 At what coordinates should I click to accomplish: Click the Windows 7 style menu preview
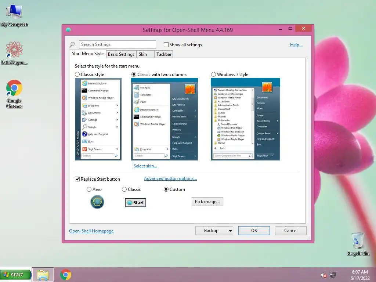point(245,119)
